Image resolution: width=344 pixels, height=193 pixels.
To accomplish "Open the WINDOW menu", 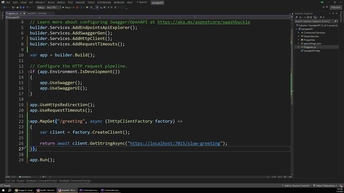I will (119, 2).
